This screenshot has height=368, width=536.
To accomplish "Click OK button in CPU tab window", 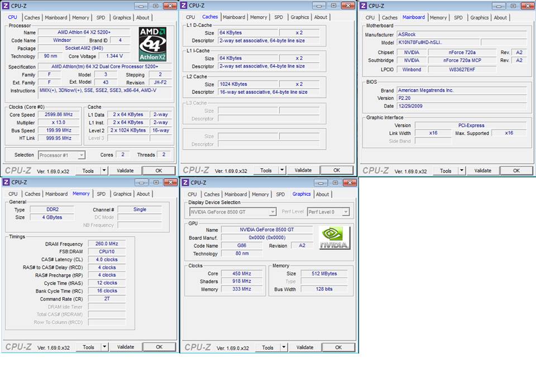I will click(159, 171).
